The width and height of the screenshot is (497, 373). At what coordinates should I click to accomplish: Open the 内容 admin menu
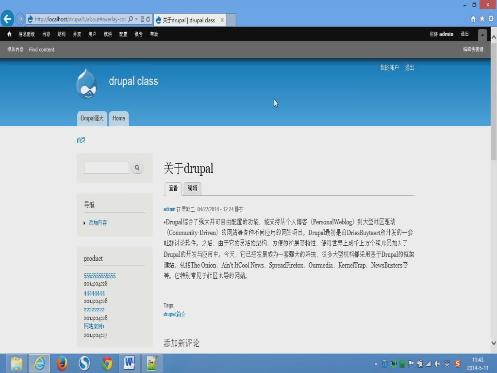46,34
